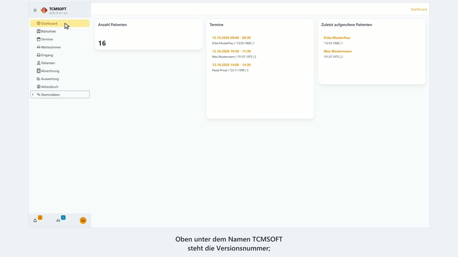Open recent patient Max Mustermann
The width and height of the screenshot is (458, 257).
338,51
